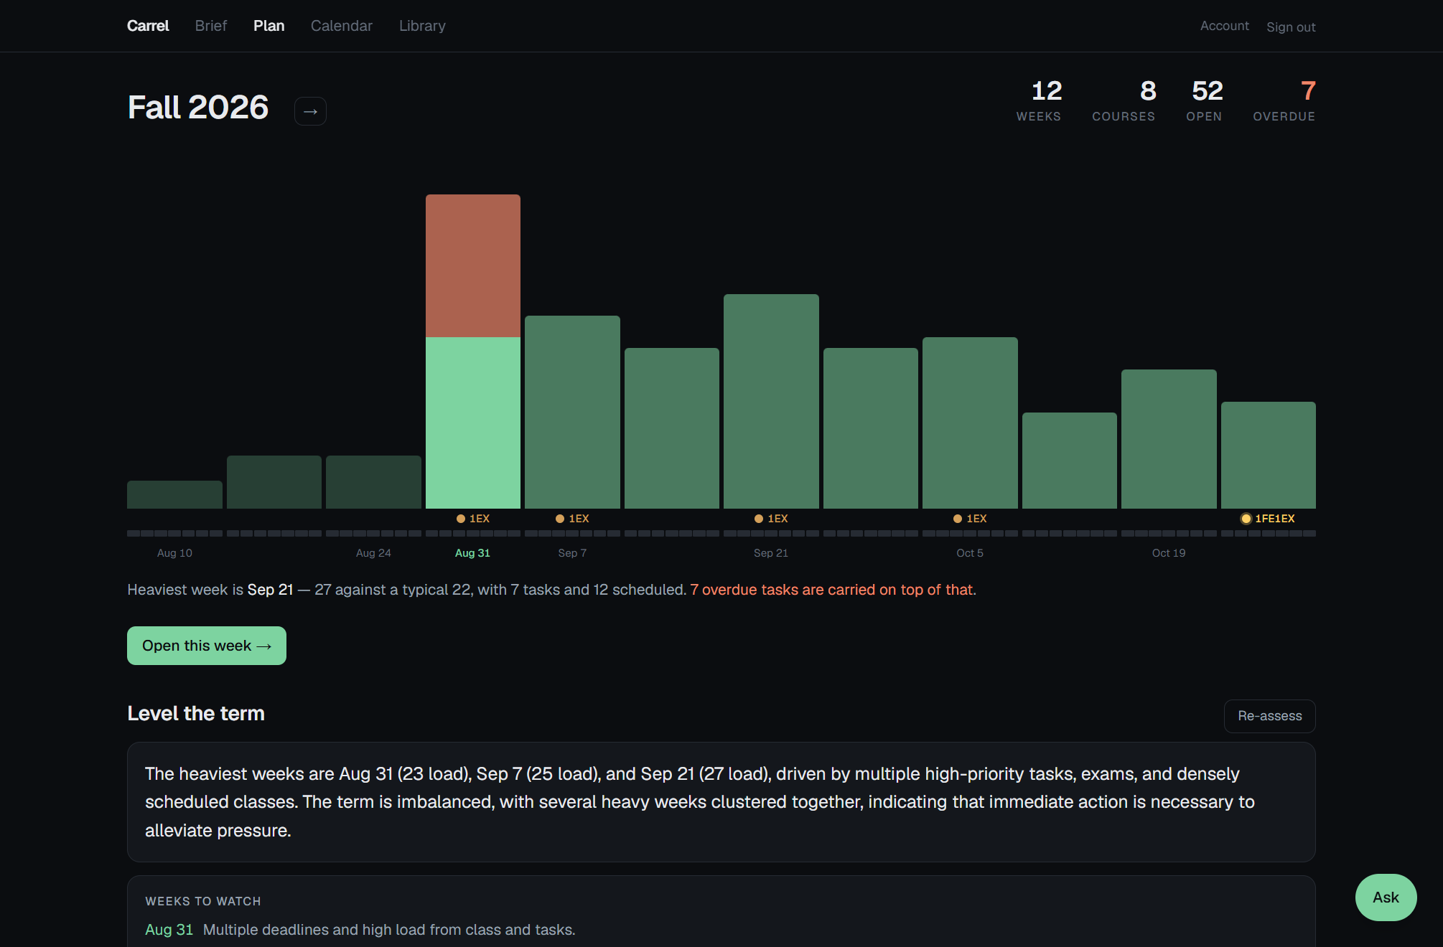
Task: Click the Aug 10 axis label
Action: (x=174, y=553)
